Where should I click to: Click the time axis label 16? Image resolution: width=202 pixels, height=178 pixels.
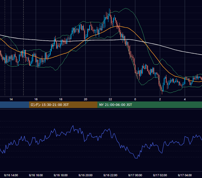coord(36,99)
